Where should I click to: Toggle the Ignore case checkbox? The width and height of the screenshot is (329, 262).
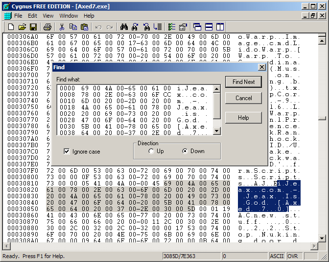(x=67, y=152)
